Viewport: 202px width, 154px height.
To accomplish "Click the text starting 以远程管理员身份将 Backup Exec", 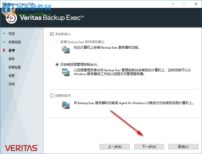I will coord(132,72).
